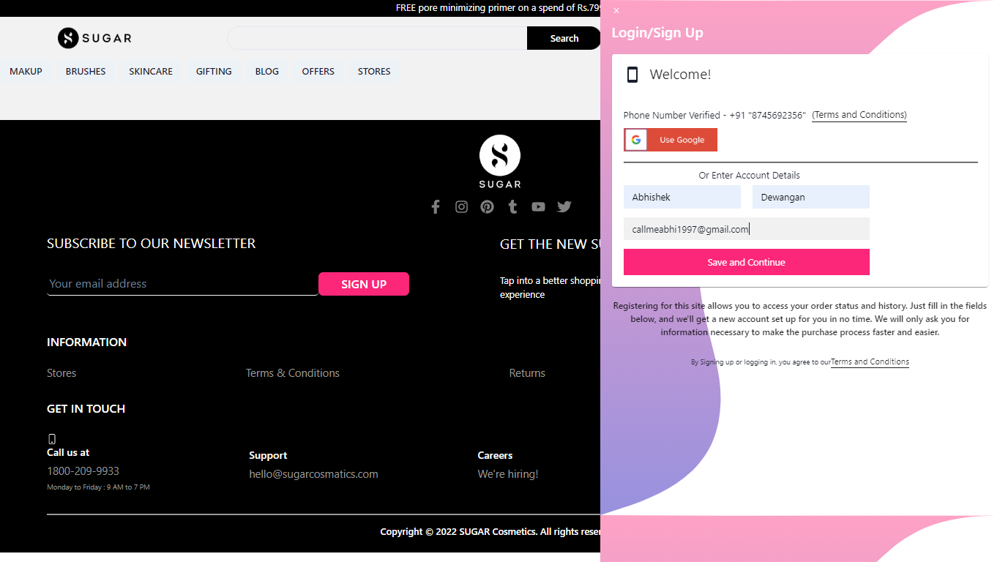Screen dimensions: 1000x562
Task: Open the Pinterest social icon
Action: [487, 207]
